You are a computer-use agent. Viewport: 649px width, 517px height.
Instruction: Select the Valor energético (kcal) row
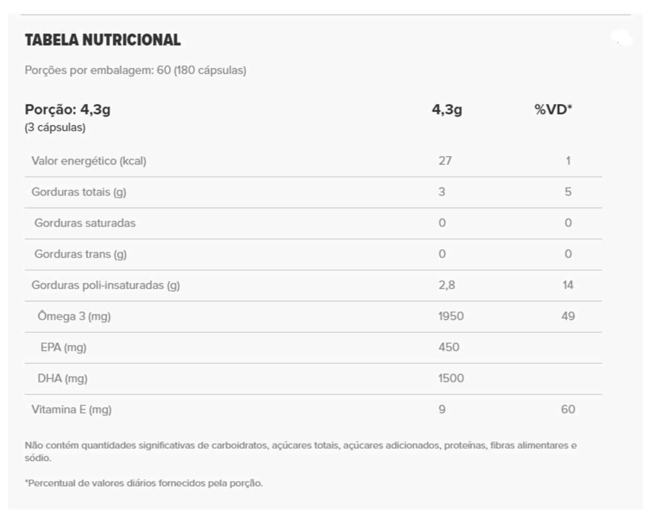89,161
